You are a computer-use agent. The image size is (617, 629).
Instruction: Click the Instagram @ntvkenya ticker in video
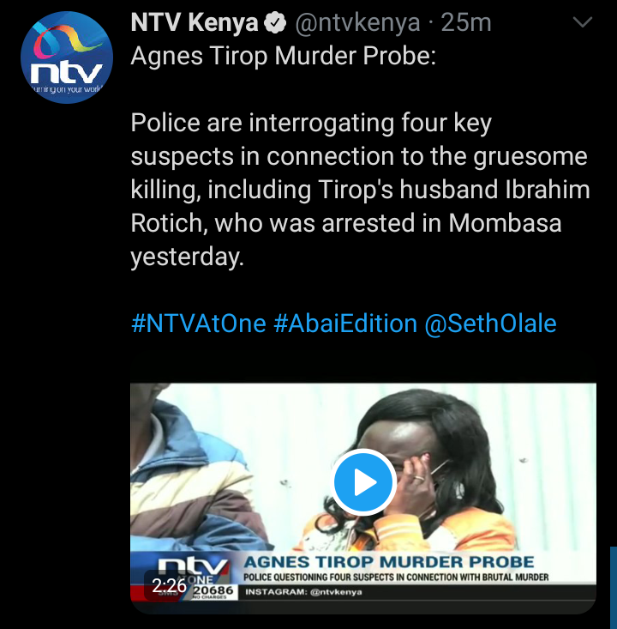(303, 592)
